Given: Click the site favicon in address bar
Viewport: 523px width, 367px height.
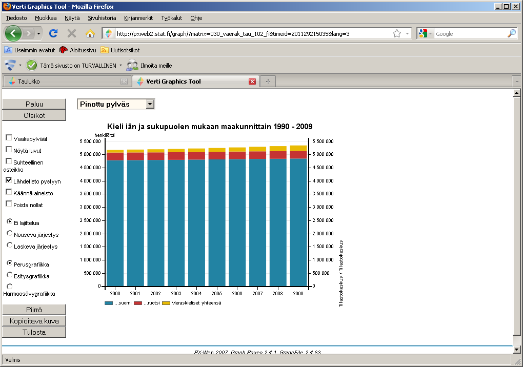Looking at the screenshot, I should click(108, 33).
